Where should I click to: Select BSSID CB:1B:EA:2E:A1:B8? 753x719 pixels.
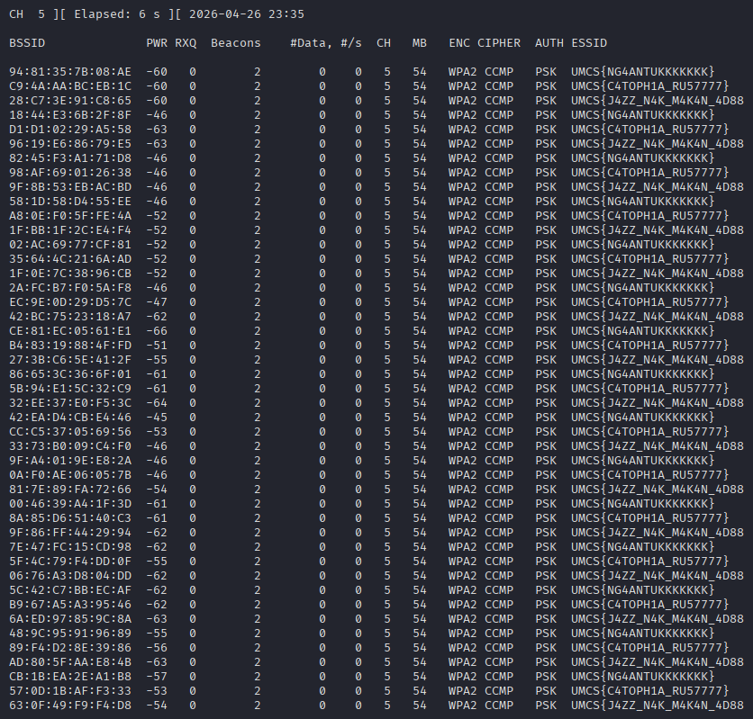tap(70, 677)
